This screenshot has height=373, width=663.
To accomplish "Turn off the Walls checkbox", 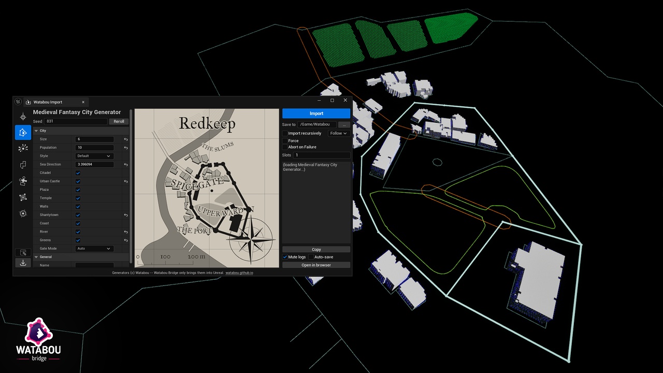I will pyautogui.click(x=78, y=207).
